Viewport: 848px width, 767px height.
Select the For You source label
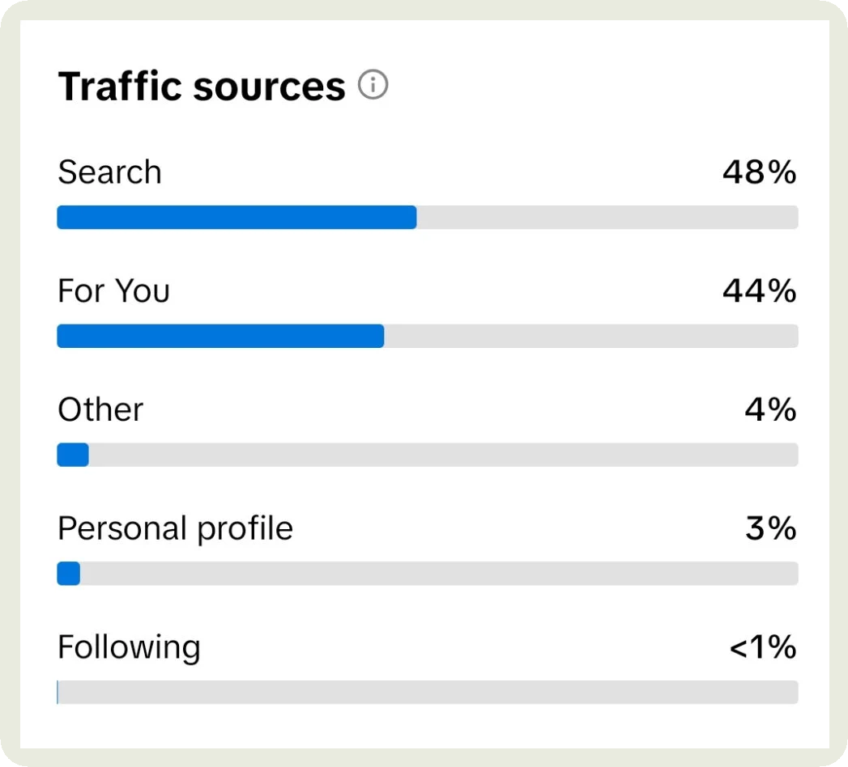(x=113, y=291)
